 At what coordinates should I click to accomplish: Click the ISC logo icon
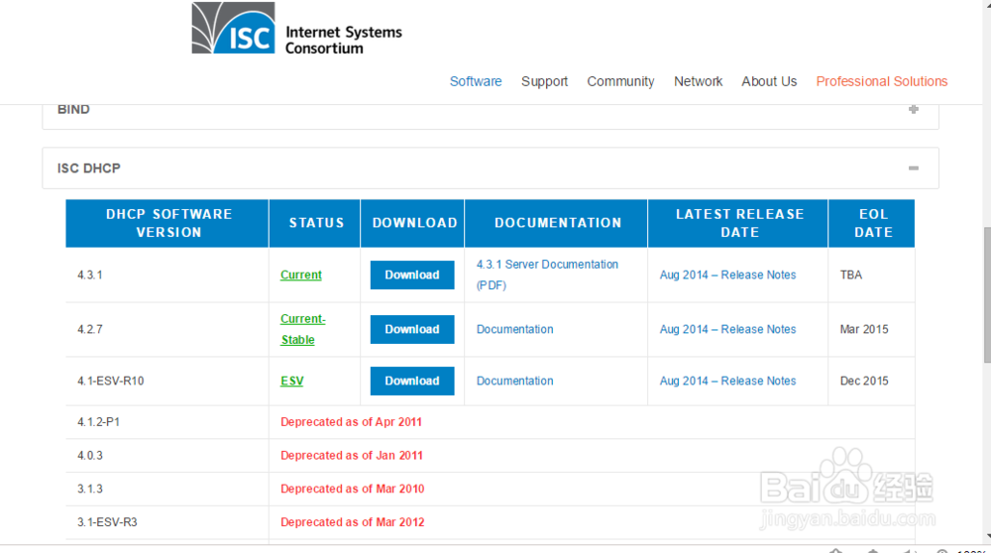[x=233, y=28]
